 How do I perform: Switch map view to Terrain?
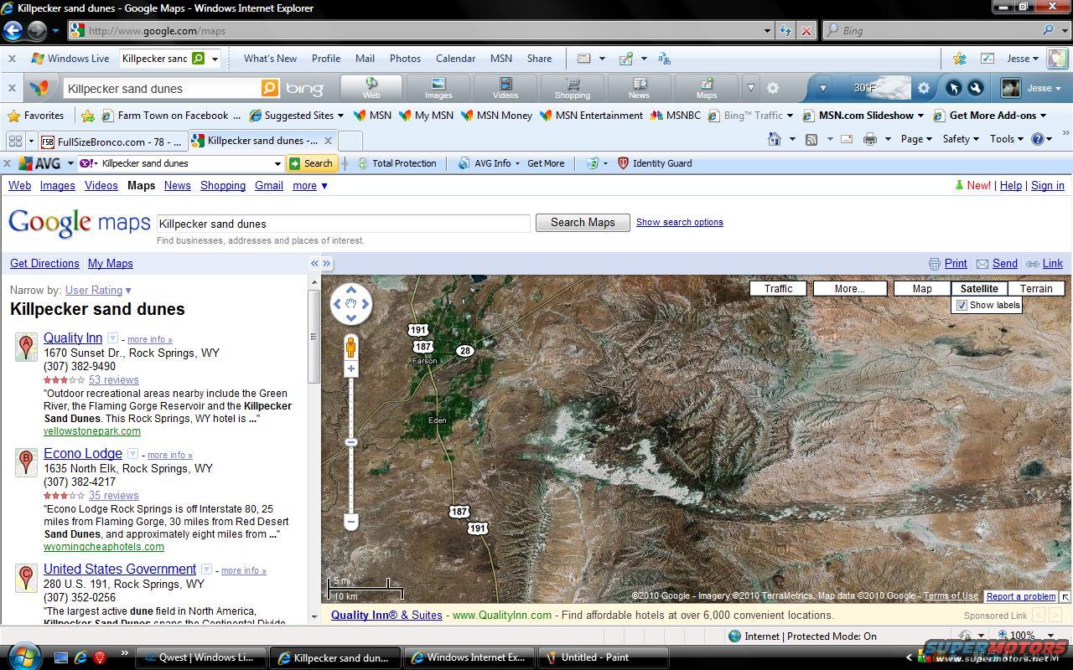tap(1035, 288)
